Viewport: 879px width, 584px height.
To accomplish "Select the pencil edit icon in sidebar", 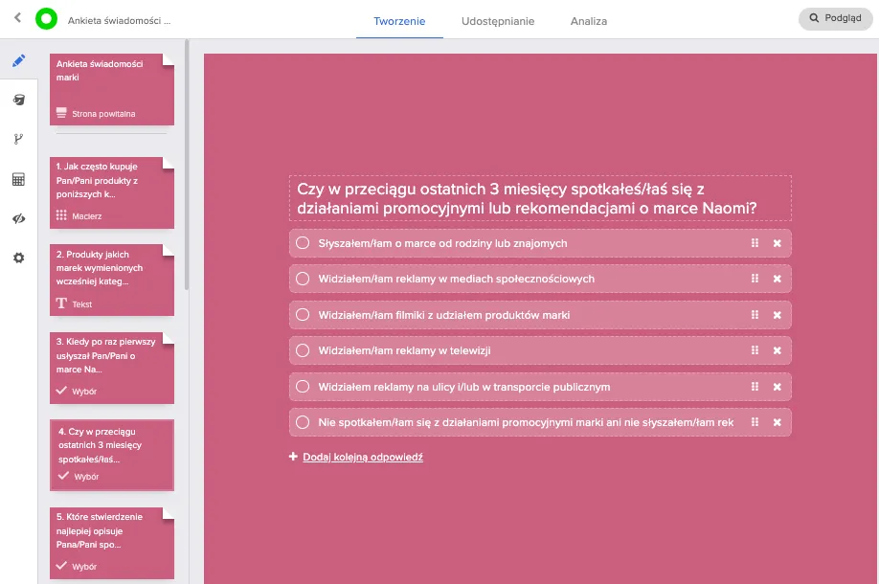I will [x=18, y=60].
